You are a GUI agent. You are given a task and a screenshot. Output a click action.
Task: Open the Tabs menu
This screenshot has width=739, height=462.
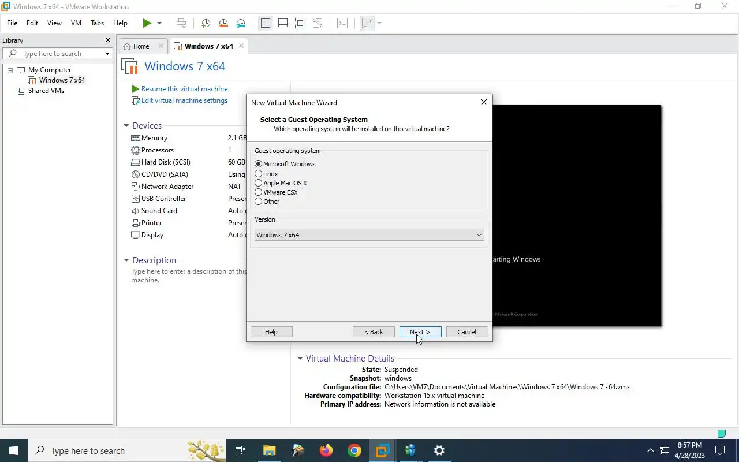coord(97,23)
